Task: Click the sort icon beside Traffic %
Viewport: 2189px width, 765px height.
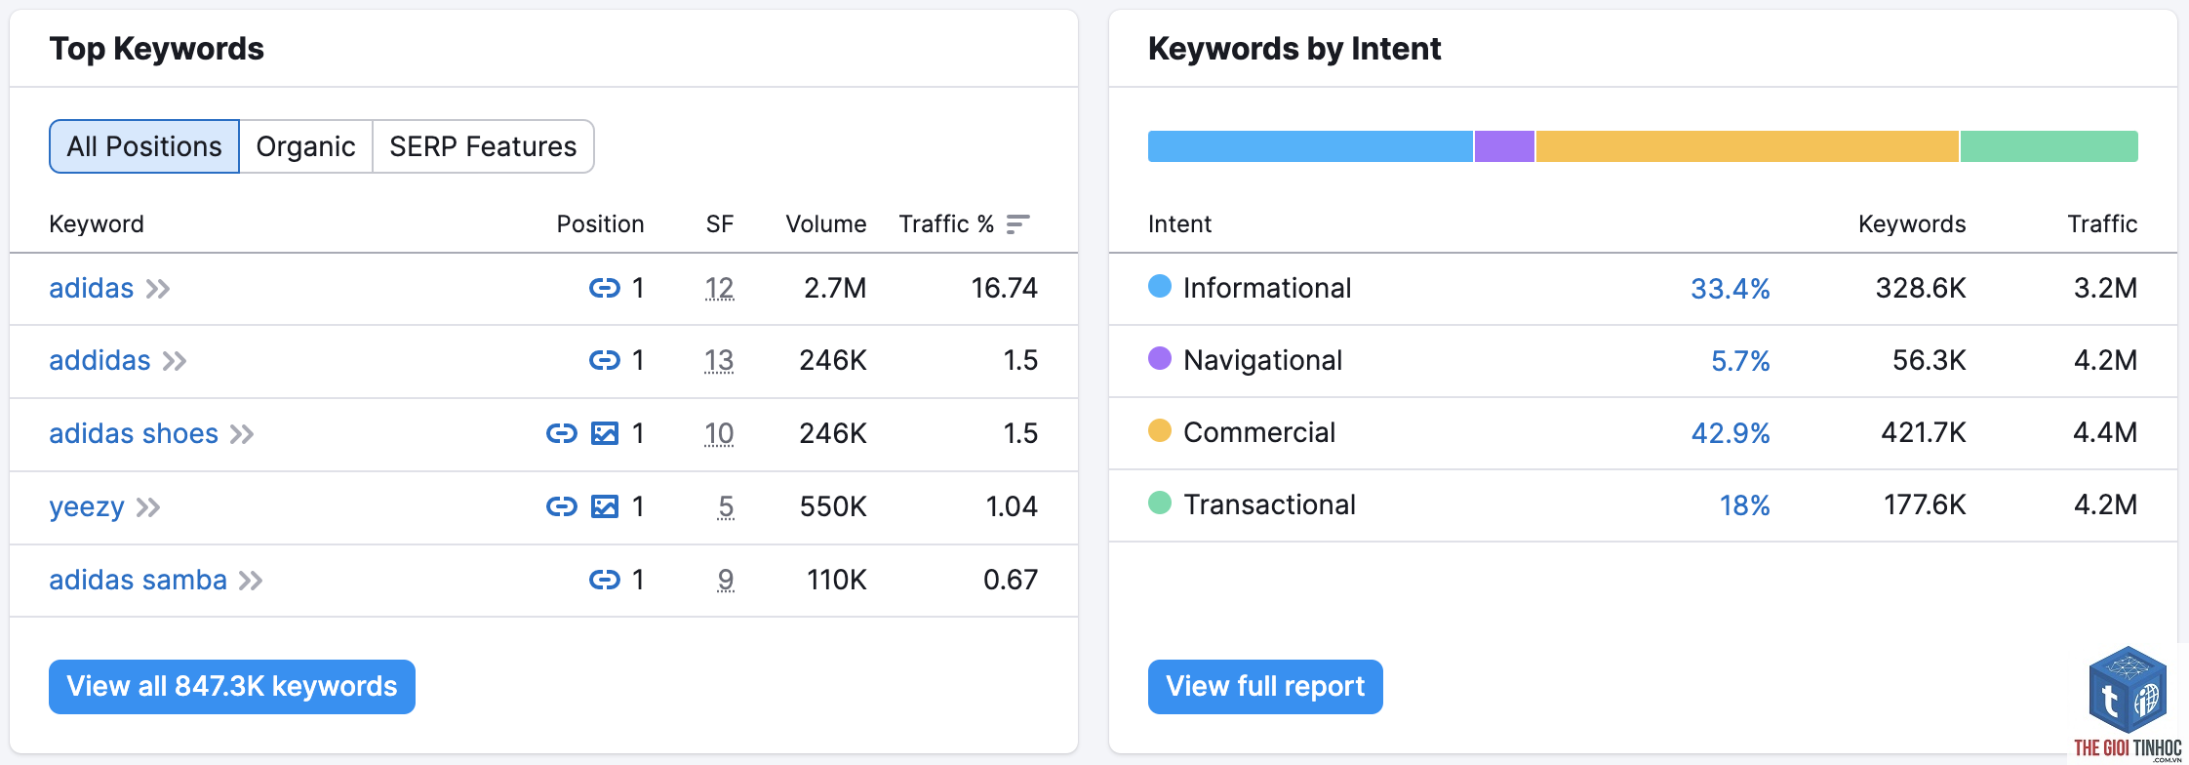Action: pyautogui.click(x=1017, y=224)
